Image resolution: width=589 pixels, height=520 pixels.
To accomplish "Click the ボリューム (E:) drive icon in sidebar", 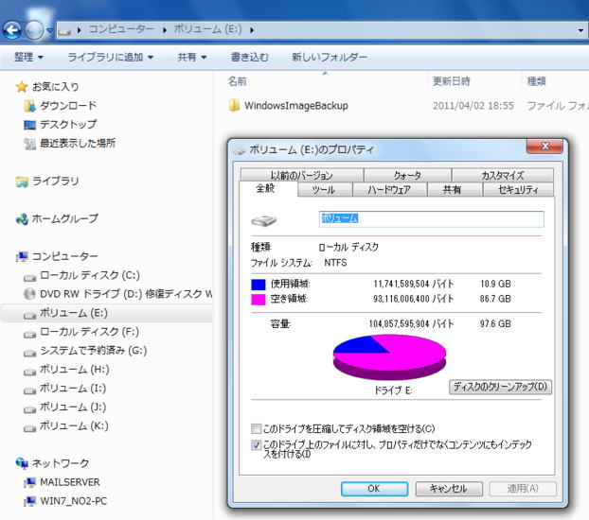I will tap(29, 315).
